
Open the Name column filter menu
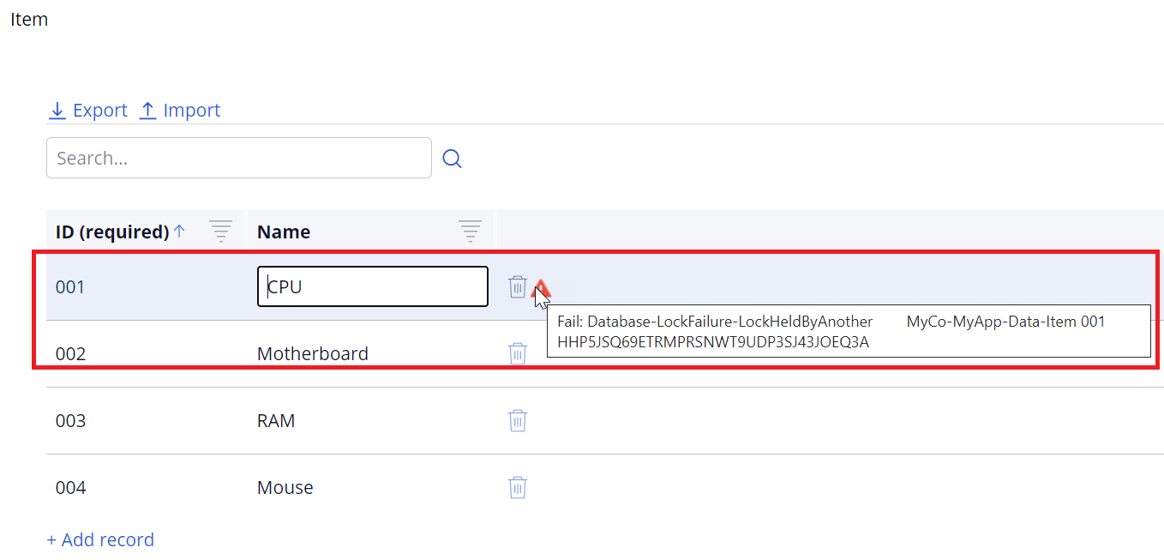470,231
